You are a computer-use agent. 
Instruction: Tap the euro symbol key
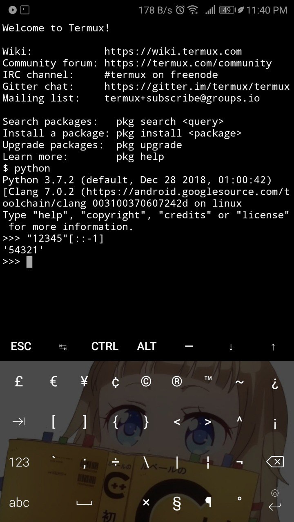point(53,382)
